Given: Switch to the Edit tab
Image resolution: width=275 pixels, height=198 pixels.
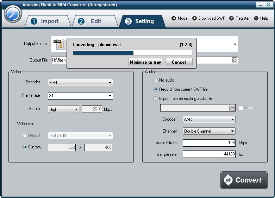Looking at the screenshot, I should (95, 21).
